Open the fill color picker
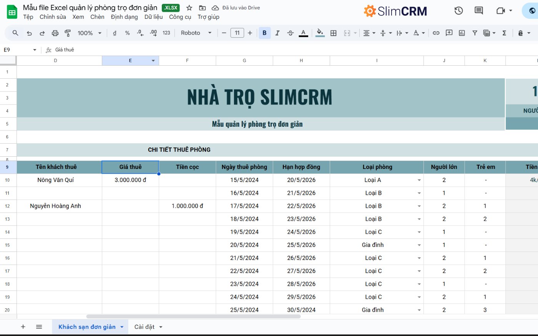 [320, 33]
